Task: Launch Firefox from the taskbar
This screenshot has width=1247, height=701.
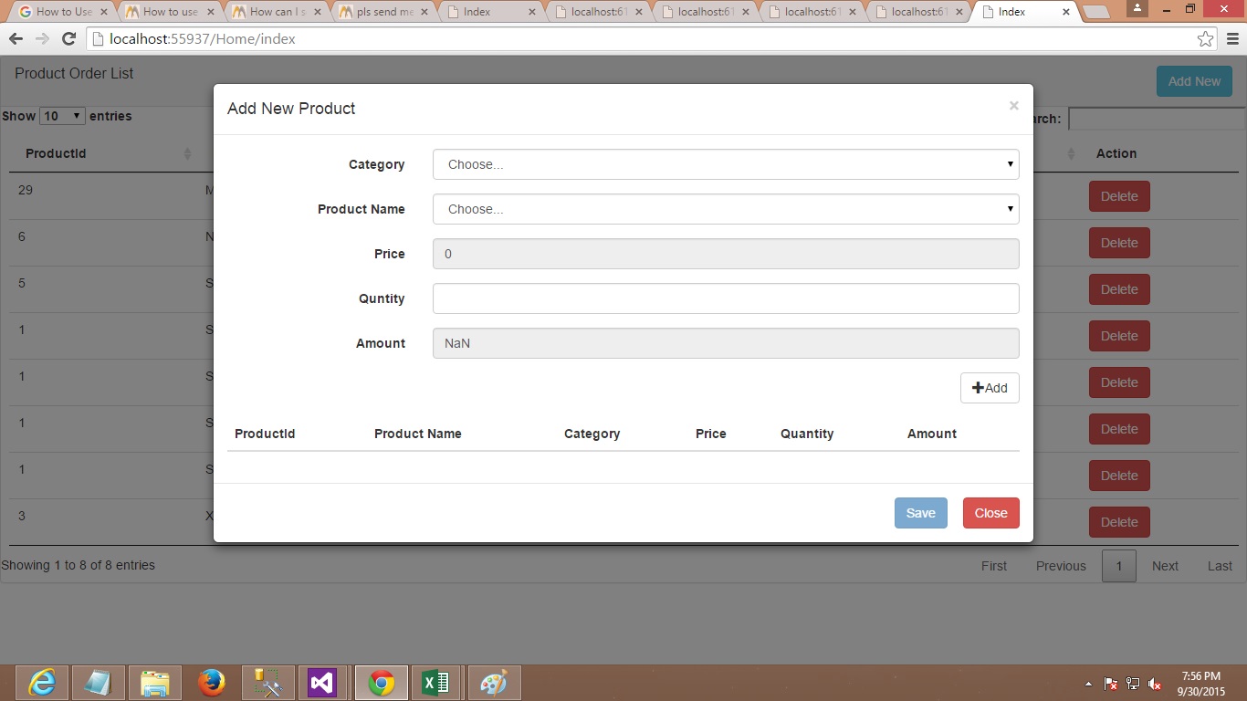Action: coord(212,683)
